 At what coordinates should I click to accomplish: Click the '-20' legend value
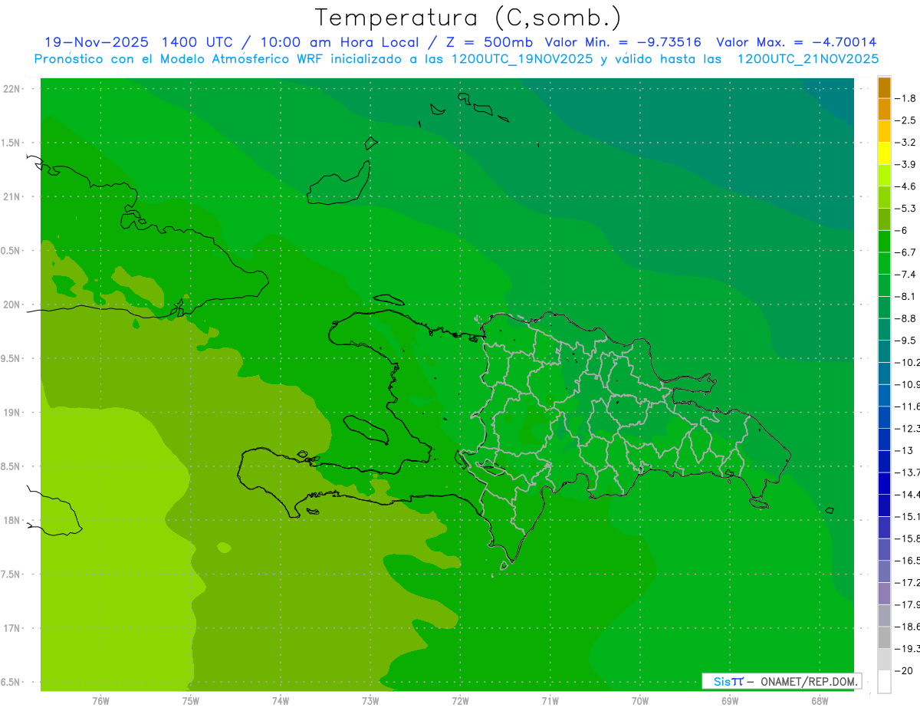point(902,670)
